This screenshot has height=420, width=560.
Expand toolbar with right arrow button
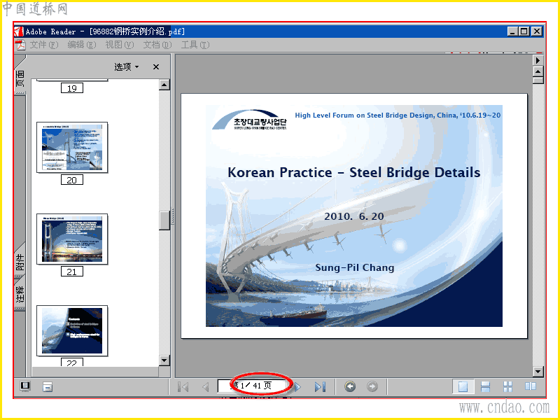pos(538,60)
